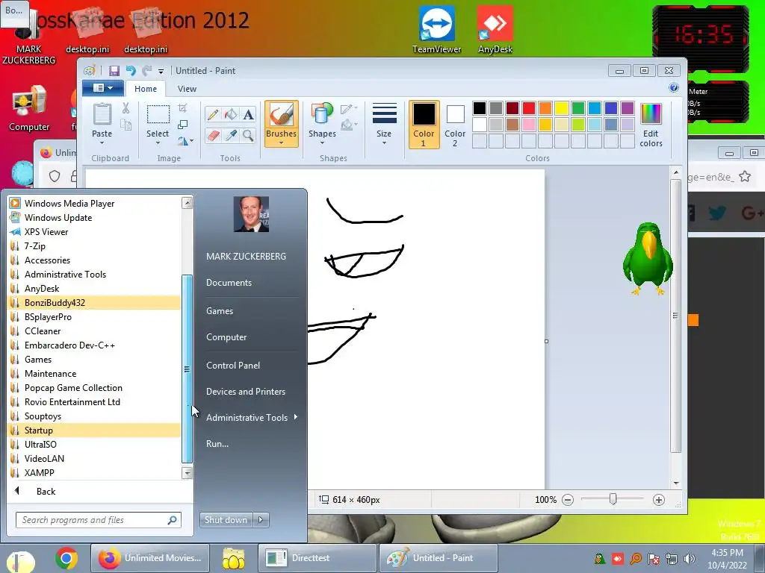The image size is (765, 573).
Task: Click Unlimited Movies Firefox taskbar button
Action: click(x=149, y=558)
